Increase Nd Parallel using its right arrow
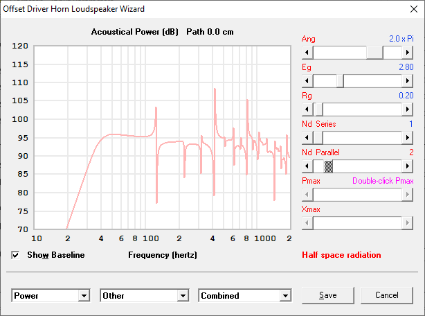Screen dimensions: 425x316 pyautogui.click(x=407, y=166)
